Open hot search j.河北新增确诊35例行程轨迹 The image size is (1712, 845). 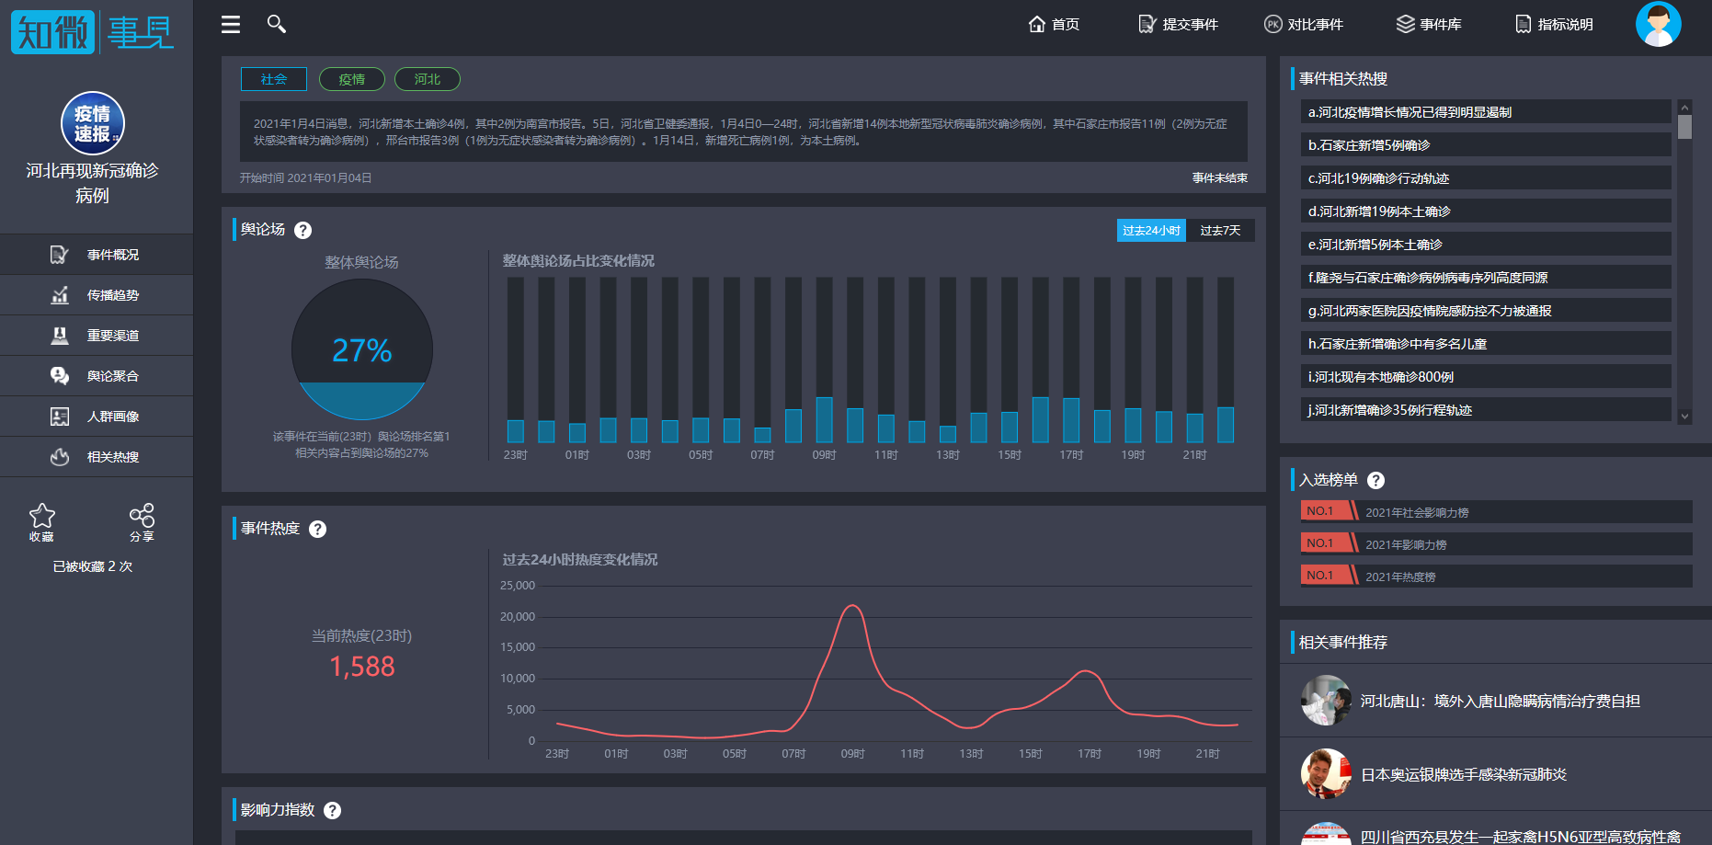(x=1486, y=410)
